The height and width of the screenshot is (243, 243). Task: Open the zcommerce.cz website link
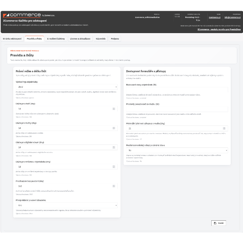(215, 17)
